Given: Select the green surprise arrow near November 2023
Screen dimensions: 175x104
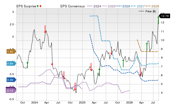Looking at the screenshot, I should click(27, 65).
